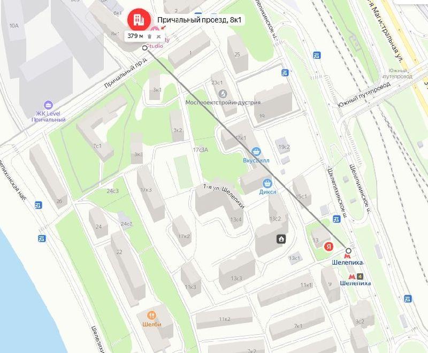Delete the ruler measurement with the trash icon
This screenshot has height=353, width=428.
150,36
